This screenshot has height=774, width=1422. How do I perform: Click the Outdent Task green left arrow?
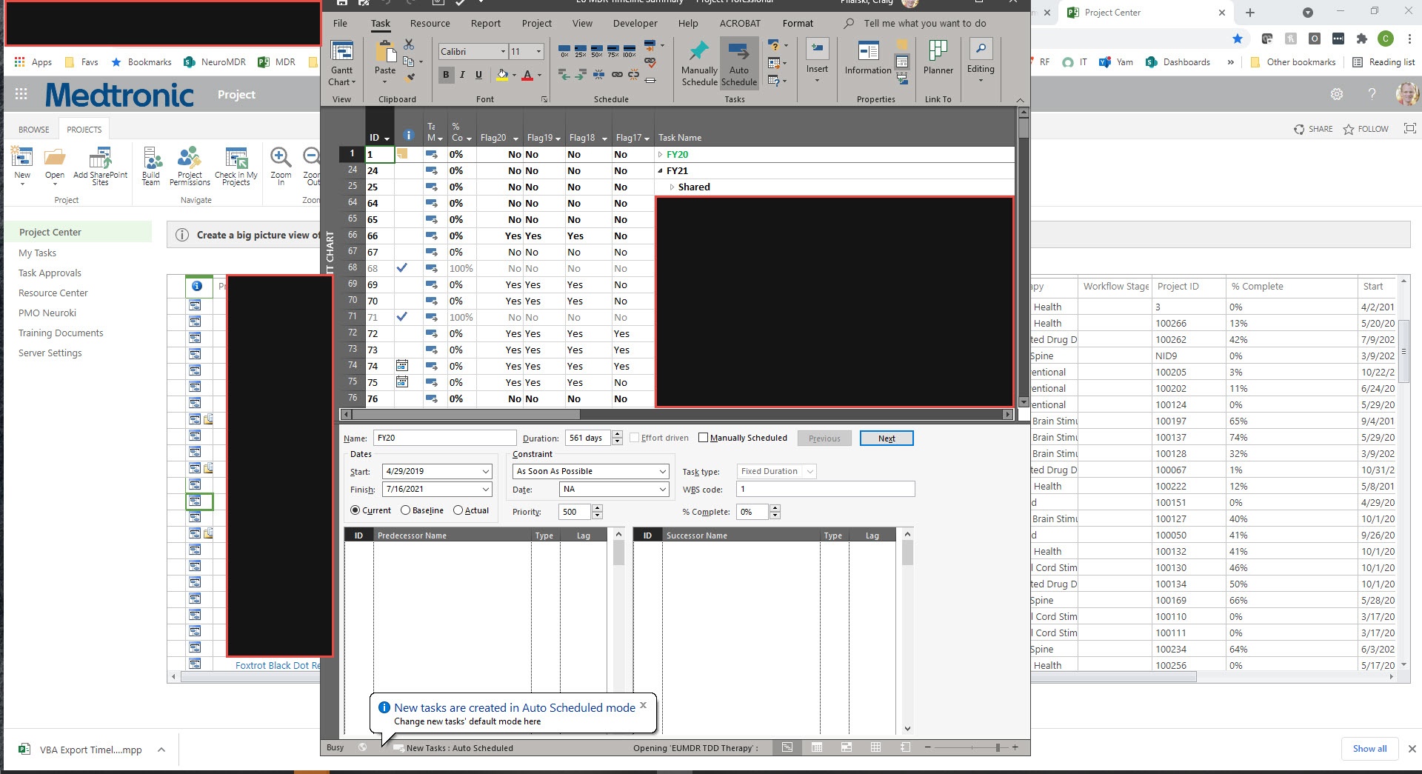(x=564, y=74)
